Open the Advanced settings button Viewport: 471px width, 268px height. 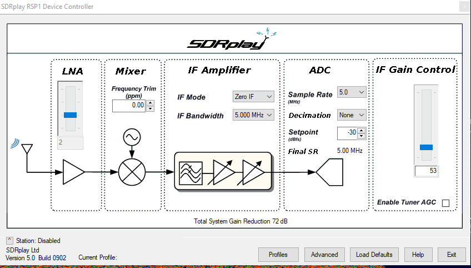coord(324,255)
